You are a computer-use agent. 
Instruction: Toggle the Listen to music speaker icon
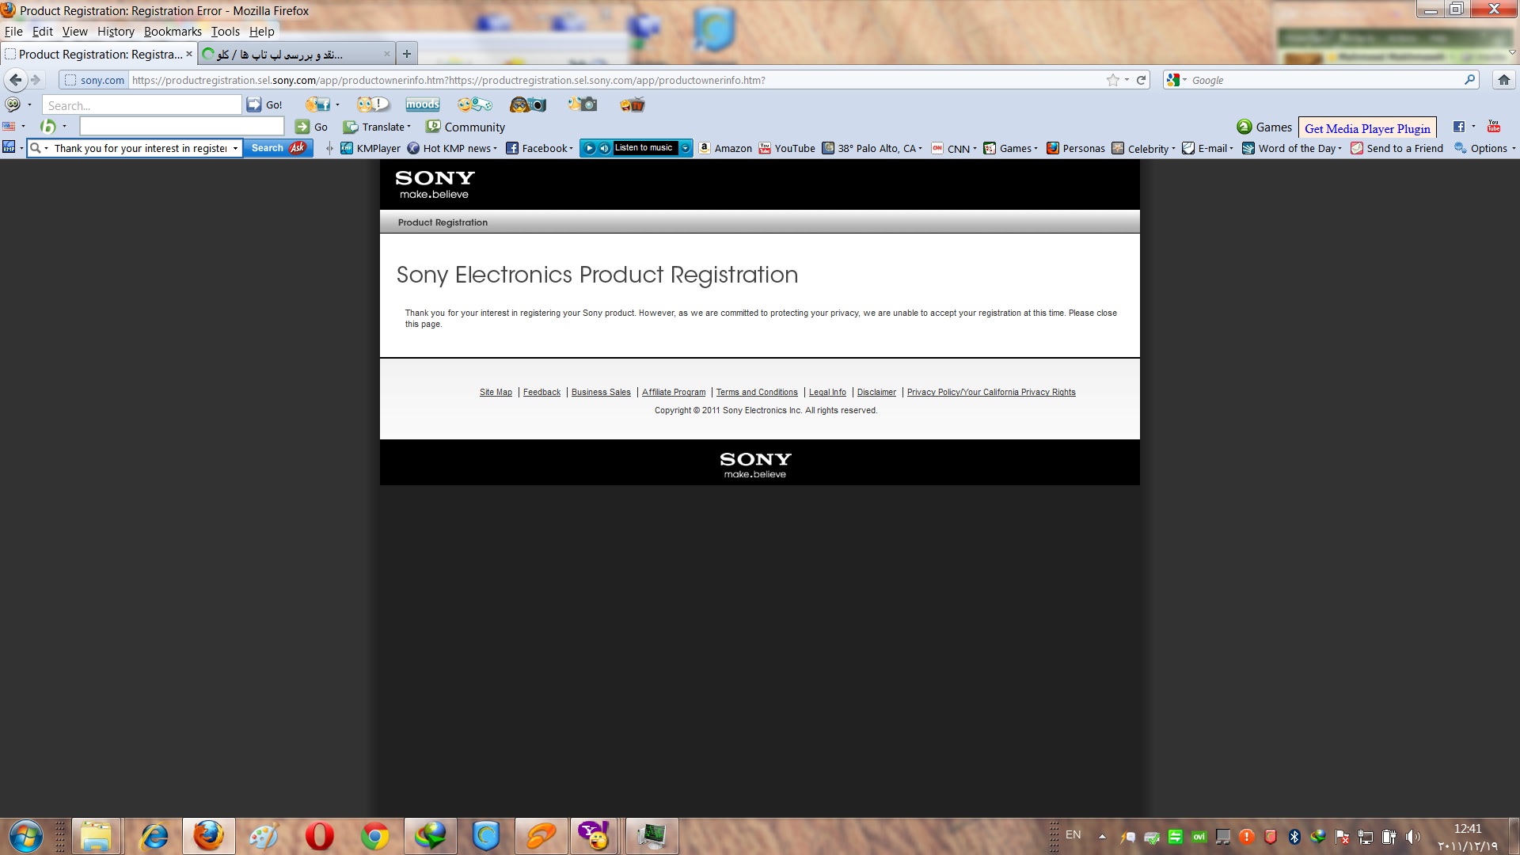pyautogui.click(x=604, y=148)
